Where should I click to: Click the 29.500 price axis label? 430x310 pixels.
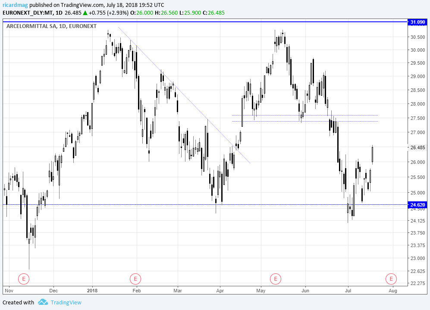pos(417,63)
